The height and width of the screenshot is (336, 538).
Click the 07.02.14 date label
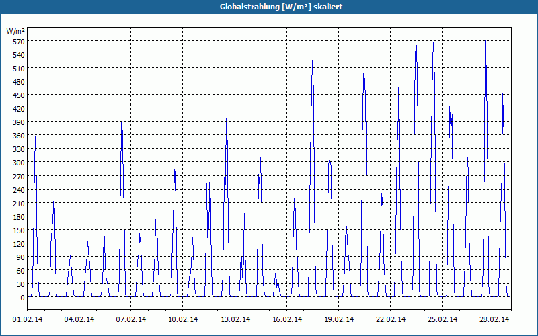click(x=131, y=319)
